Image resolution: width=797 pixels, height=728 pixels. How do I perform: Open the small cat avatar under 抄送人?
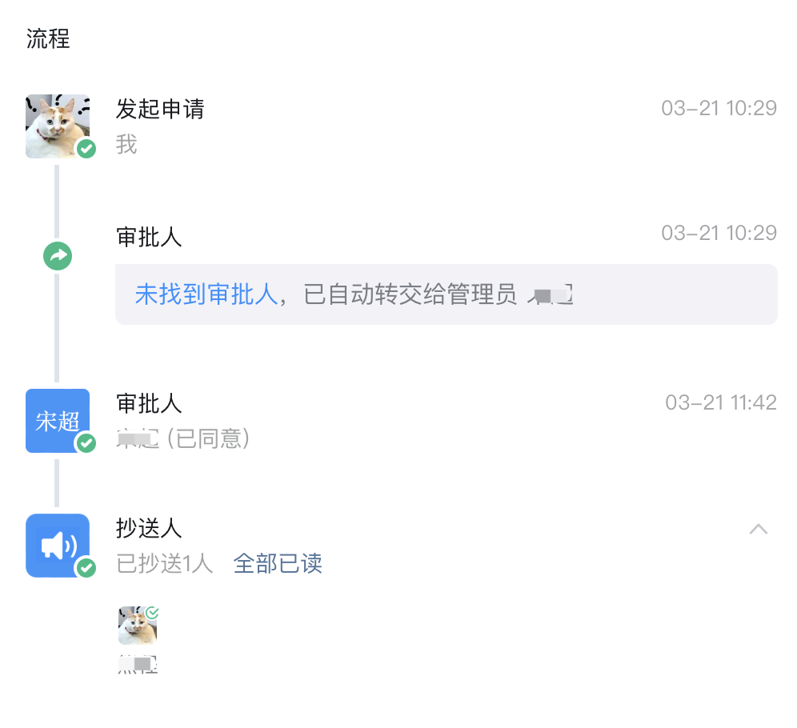pos(138,626)
